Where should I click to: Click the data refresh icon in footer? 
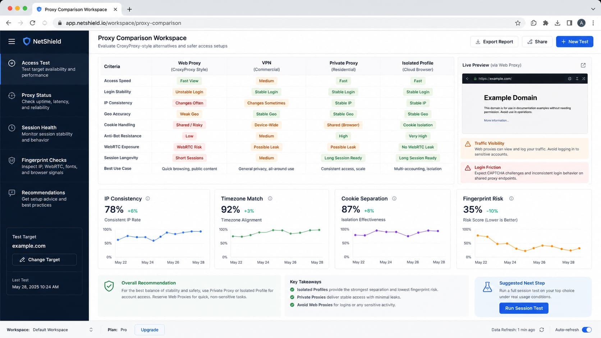click(x=542, y=330)
